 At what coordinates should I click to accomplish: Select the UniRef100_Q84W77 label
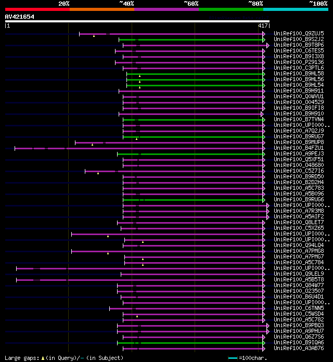(x=299, y=285)
